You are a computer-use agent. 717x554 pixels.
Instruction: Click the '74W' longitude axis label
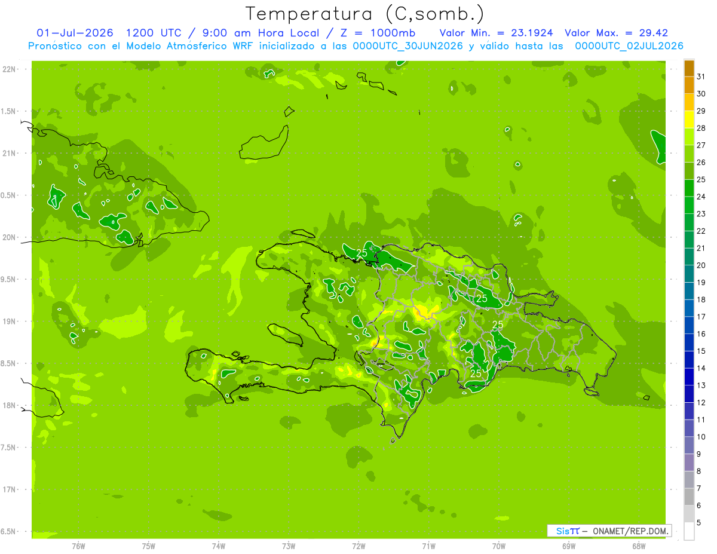pyautogui.click(x=219, y=546)
